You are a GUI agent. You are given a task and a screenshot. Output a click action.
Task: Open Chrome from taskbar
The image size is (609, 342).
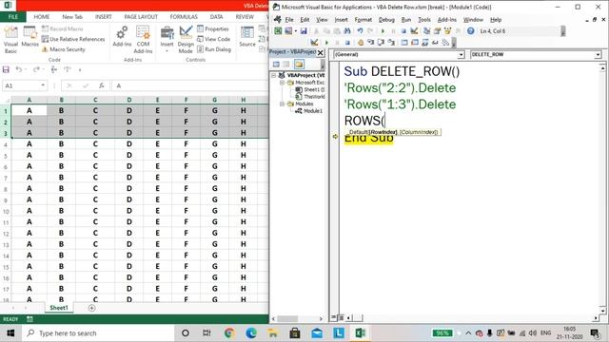pos(229,333)
